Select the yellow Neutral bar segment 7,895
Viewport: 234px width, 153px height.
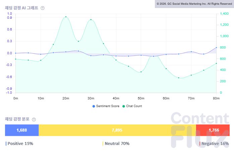click(x=117, y=130)
